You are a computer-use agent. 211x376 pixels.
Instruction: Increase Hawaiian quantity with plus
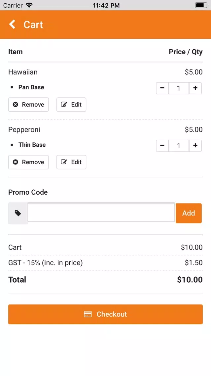[195, 88]
